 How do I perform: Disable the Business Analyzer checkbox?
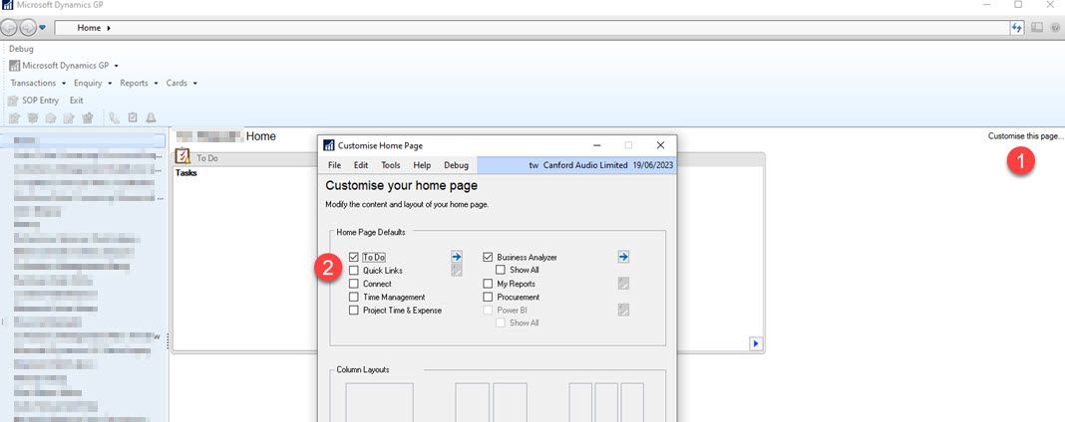[x=488, y=258]
